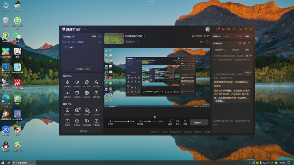Open 任务中心 task center icon

click(x=68, y=111)
